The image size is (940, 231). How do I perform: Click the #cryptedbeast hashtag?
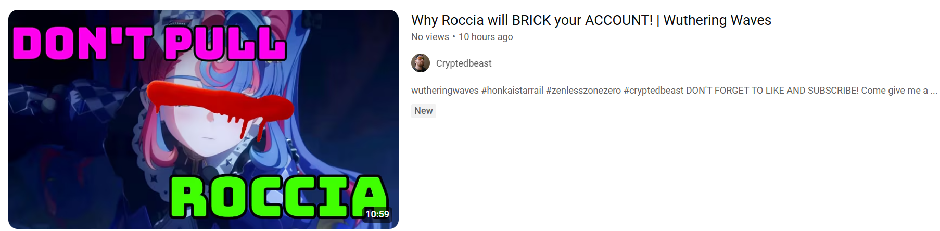pos(654,91)
